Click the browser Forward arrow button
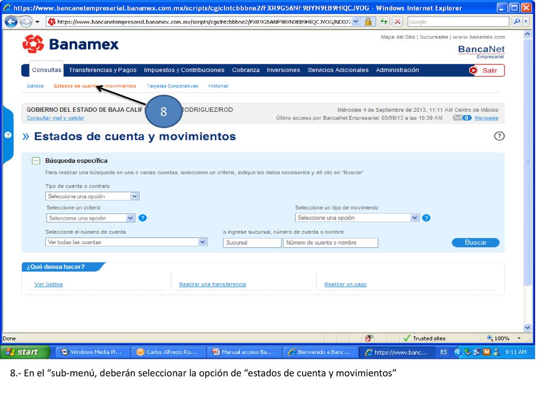 point(26,21)
